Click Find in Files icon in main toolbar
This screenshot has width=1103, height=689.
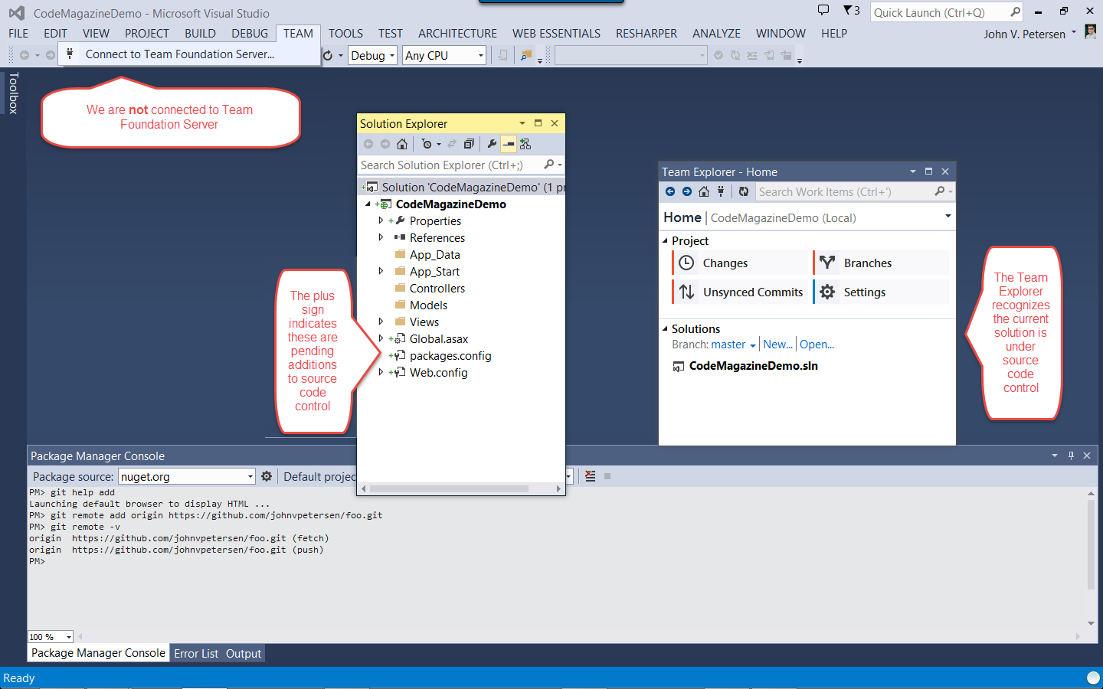tap(526, 55)
